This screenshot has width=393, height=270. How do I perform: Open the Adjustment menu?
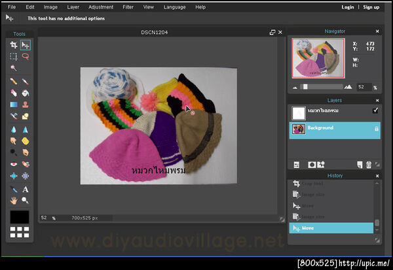coord(101,7)
